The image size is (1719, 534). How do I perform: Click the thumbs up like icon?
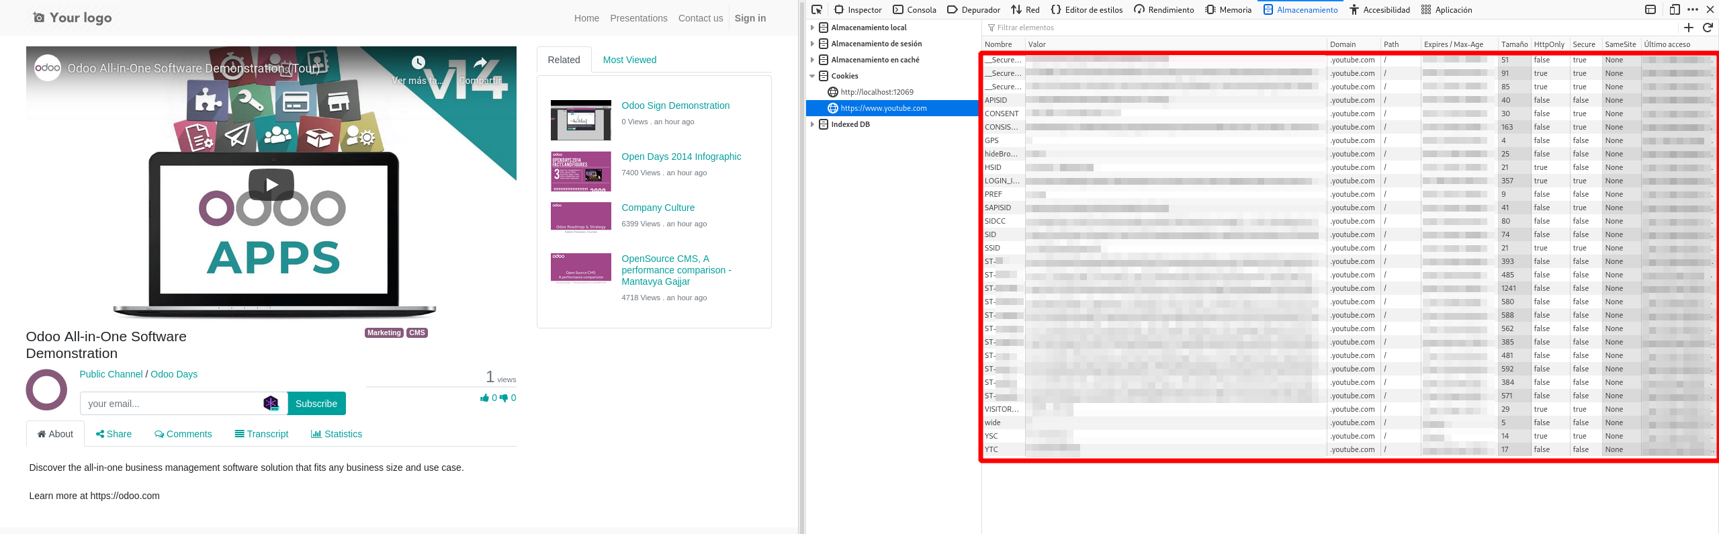484,398
